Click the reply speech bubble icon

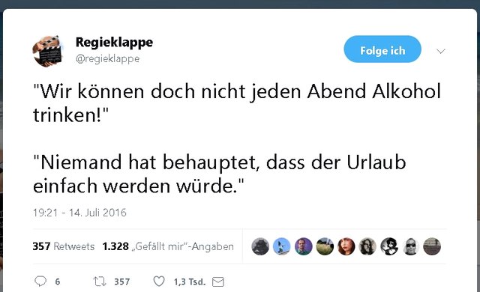[x=40, y=281]
